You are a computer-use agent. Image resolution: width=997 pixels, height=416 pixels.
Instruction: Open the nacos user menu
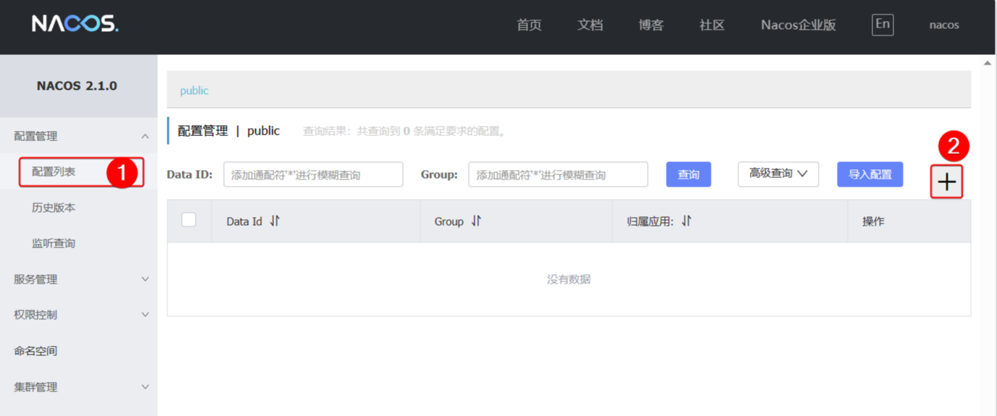944,25
